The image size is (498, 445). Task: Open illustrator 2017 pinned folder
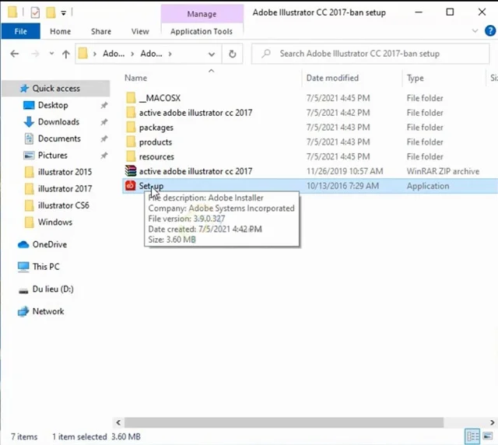coord(65,189)
